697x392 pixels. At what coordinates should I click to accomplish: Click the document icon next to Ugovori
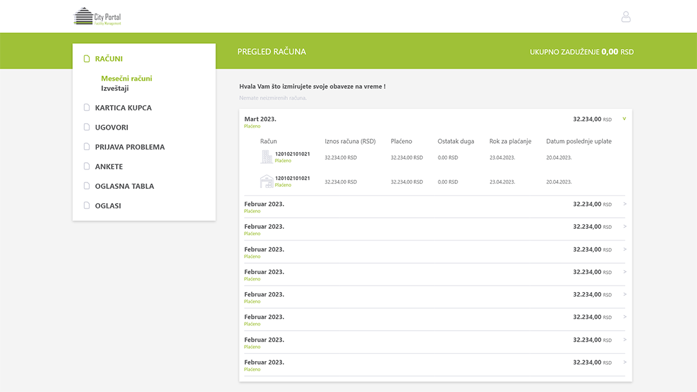pos(87,128)
